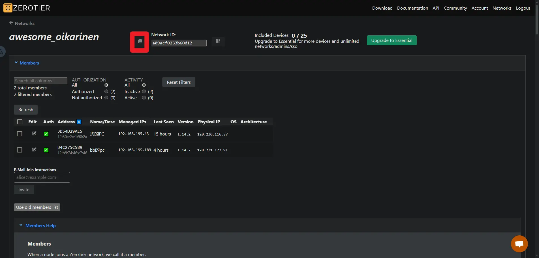Screen dimensions: 539x258
Task: Open Documentation in the top menu
Action: [x=412, y=8]
